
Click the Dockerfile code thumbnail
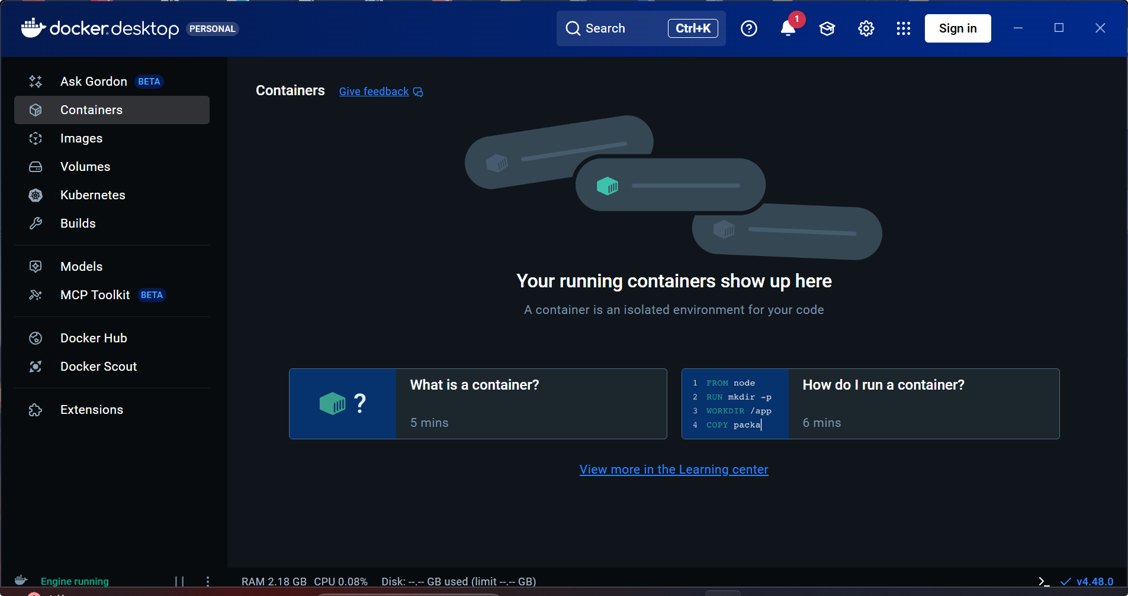[735, 404]
